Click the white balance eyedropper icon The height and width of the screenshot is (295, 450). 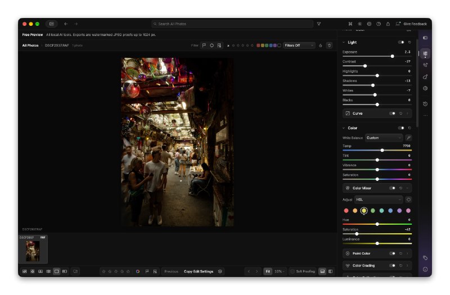point(408,138)
